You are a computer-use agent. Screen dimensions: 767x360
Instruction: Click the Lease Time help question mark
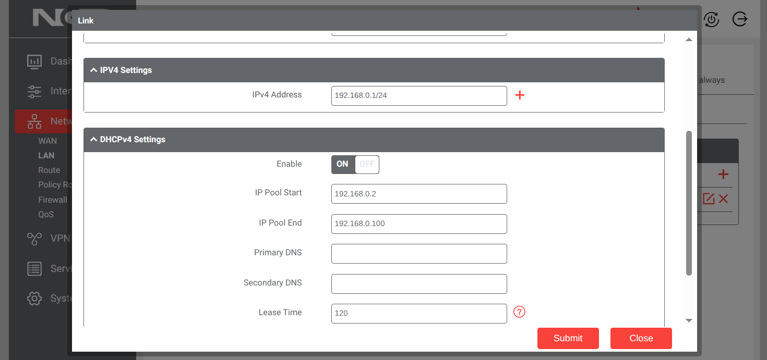coord(519,312)
